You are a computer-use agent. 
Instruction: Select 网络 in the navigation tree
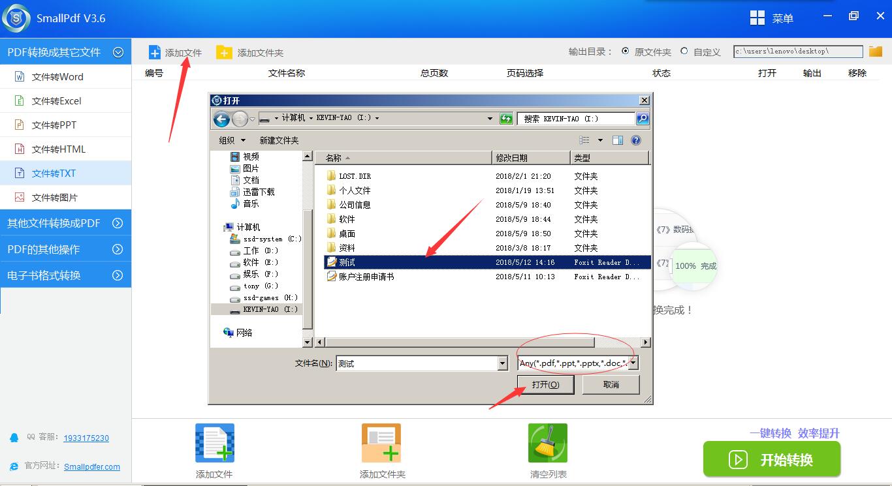click(238, 333)
